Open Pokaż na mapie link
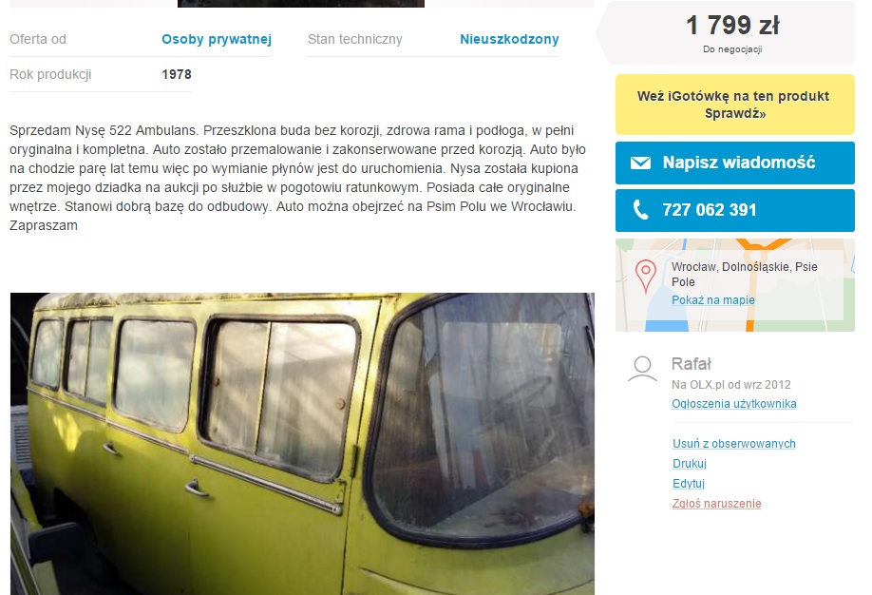The image size is (872, 595). (713, 300)
